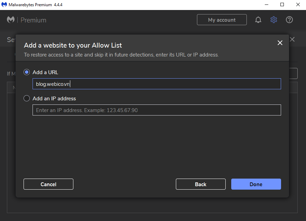Click the 'Premium' header text
Screen dimensions: 306x221
[x=33, y=20]
